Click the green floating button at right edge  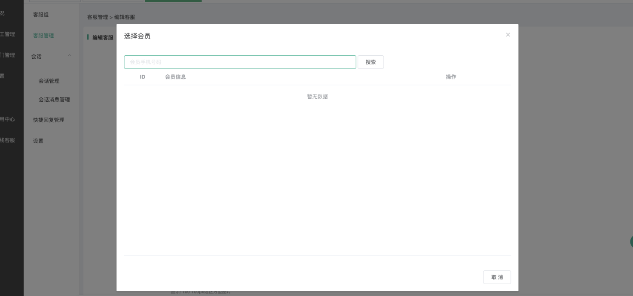click(631, 242)
